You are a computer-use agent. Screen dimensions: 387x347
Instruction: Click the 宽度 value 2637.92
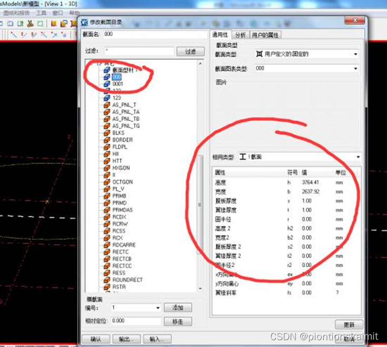[x=311, y=191]
